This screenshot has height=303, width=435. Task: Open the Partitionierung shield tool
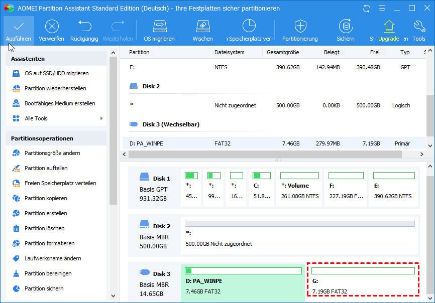click(300, 27)
